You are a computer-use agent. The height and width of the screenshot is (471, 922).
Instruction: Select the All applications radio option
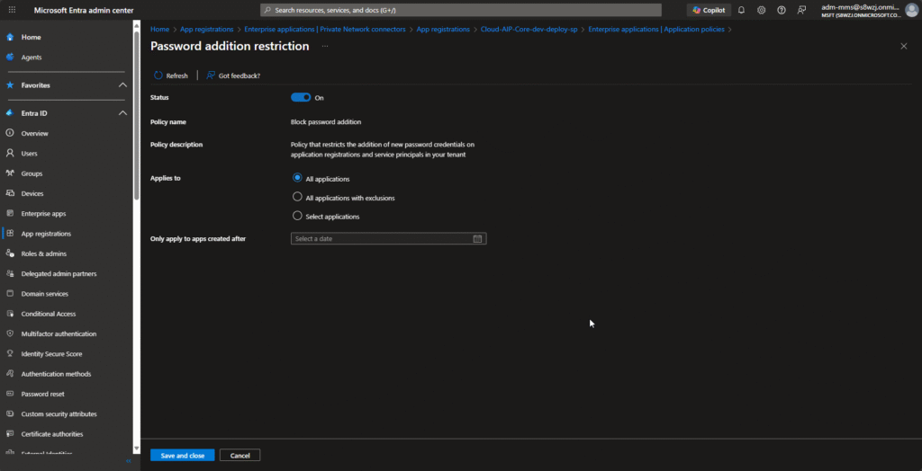point(298,178)
